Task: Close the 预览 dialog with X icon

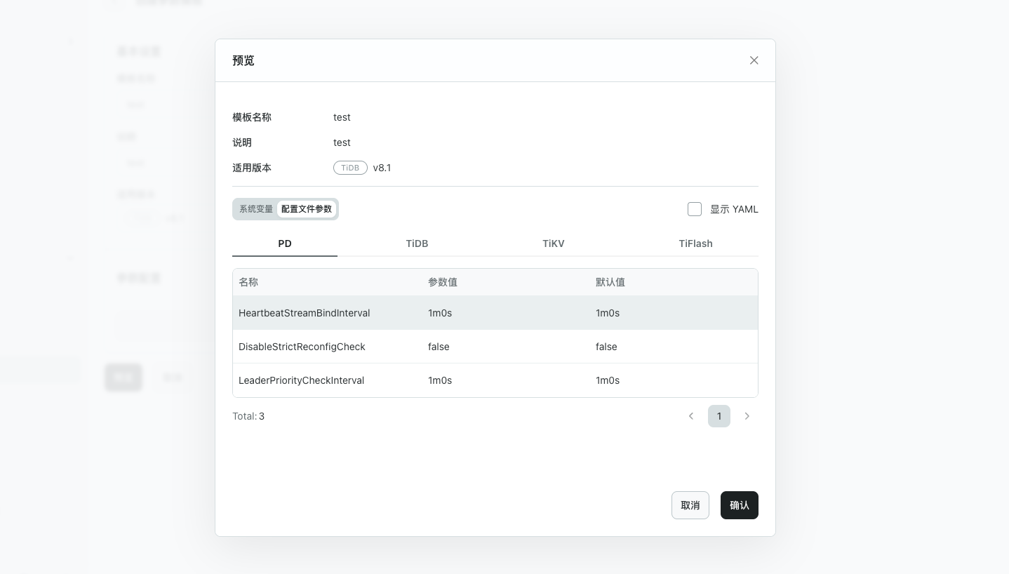Action: (x=754, y=60)
